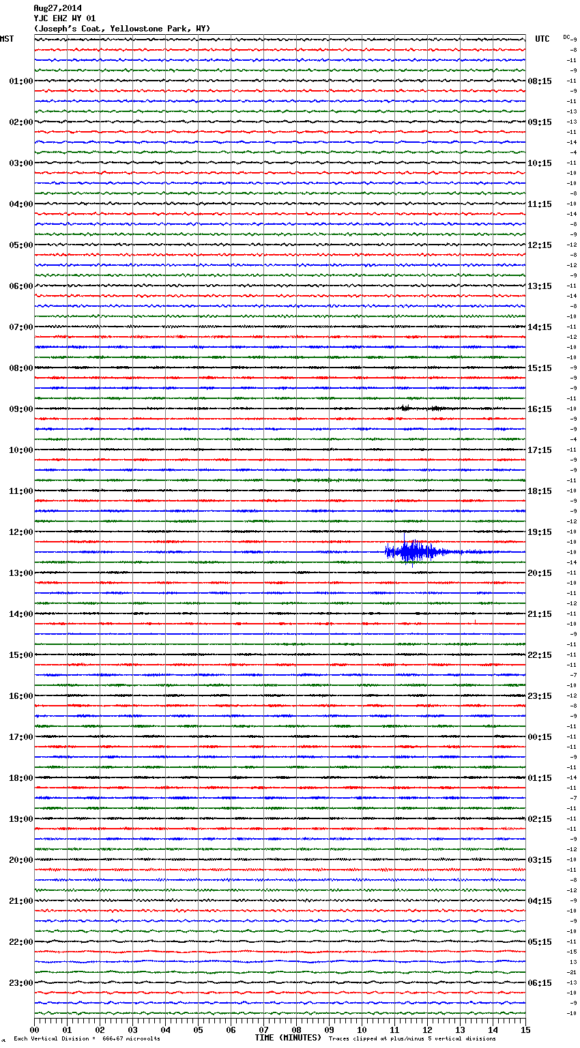Click the Joseph's Coat, Yellowstone Park location title
The height and width of the screenshot is (1048, 580).
pos(122,29)
